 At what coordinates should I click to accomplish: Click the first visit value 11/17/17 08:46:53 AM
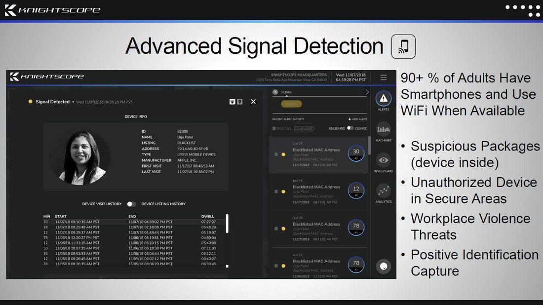click(x=195, y=166)
